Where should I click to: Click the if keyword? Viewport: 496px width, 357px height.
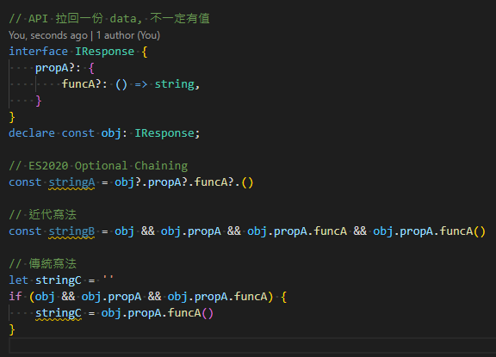coord(15,297)
